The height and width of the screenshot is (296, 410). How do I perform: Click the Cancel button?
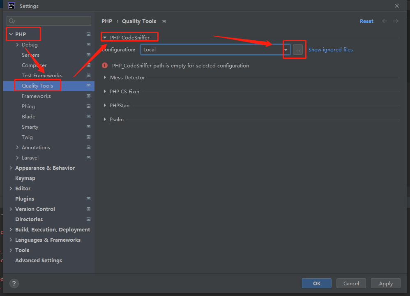point(351,283)
